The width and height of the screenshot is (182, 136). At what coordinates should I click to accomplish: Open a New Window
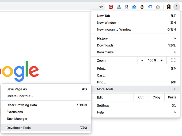click(x=136, y=23)
